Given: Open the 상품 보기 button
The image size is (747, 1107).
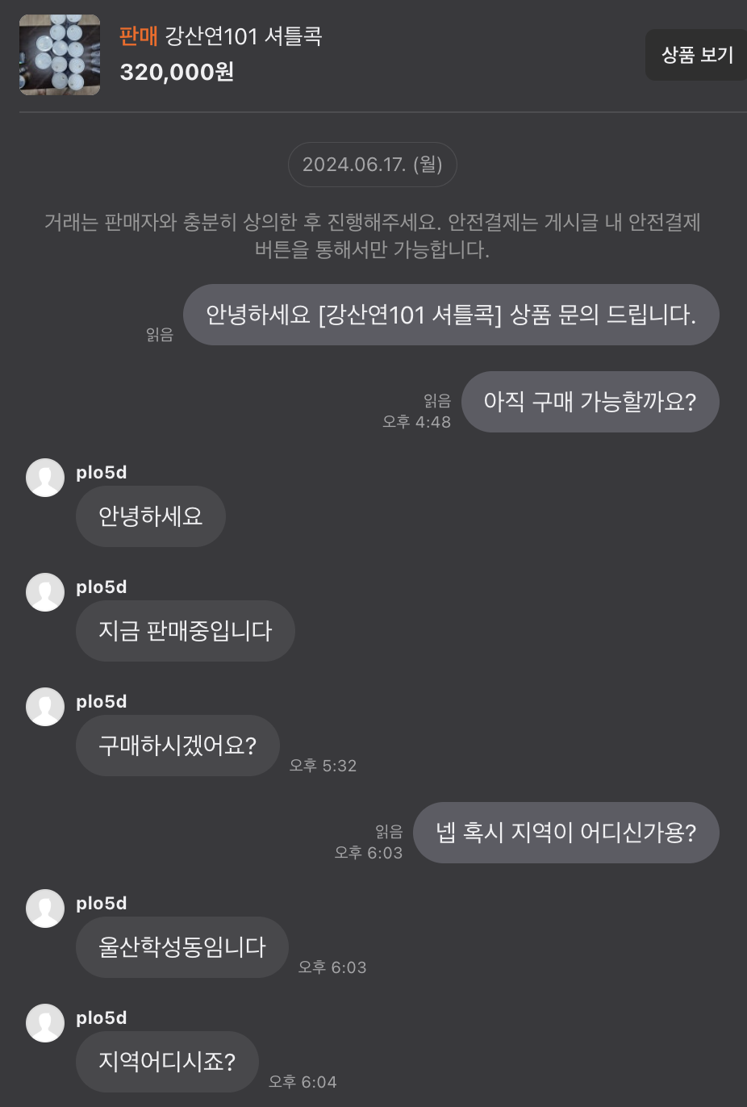Looking at the screenshot, I should [696, 55].
